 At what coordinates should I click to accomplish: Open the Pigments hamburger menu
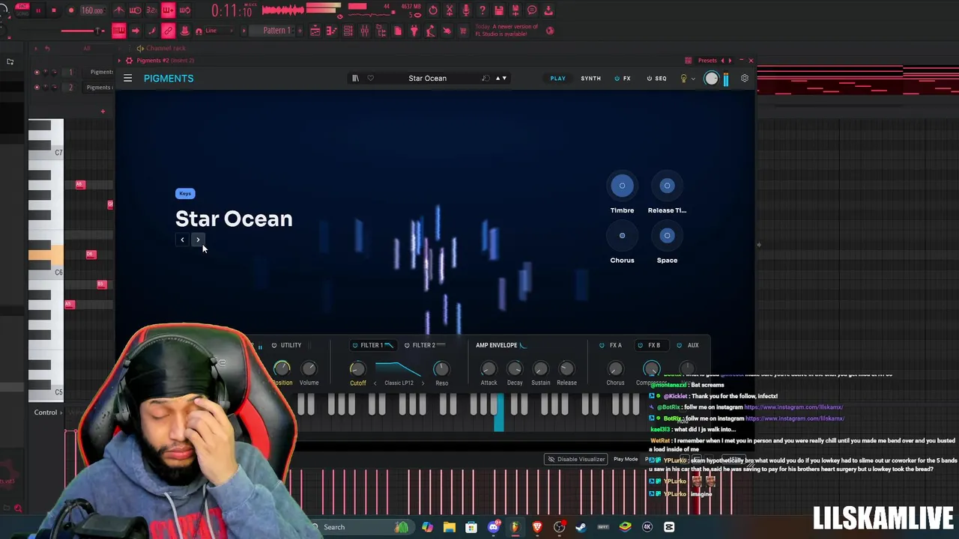[x=128, y=79]
